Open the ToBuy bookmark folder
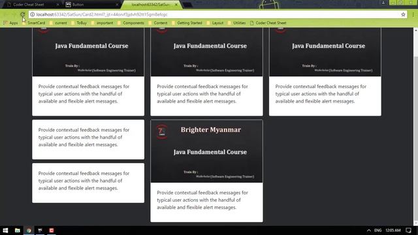Image resolution: width=418 pixels, height=235 pixels. click(79, 23)
